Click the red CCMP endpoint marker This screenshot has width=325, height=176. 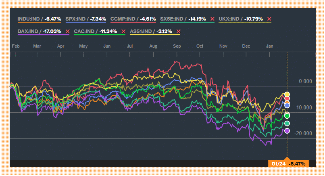[287, 98]
